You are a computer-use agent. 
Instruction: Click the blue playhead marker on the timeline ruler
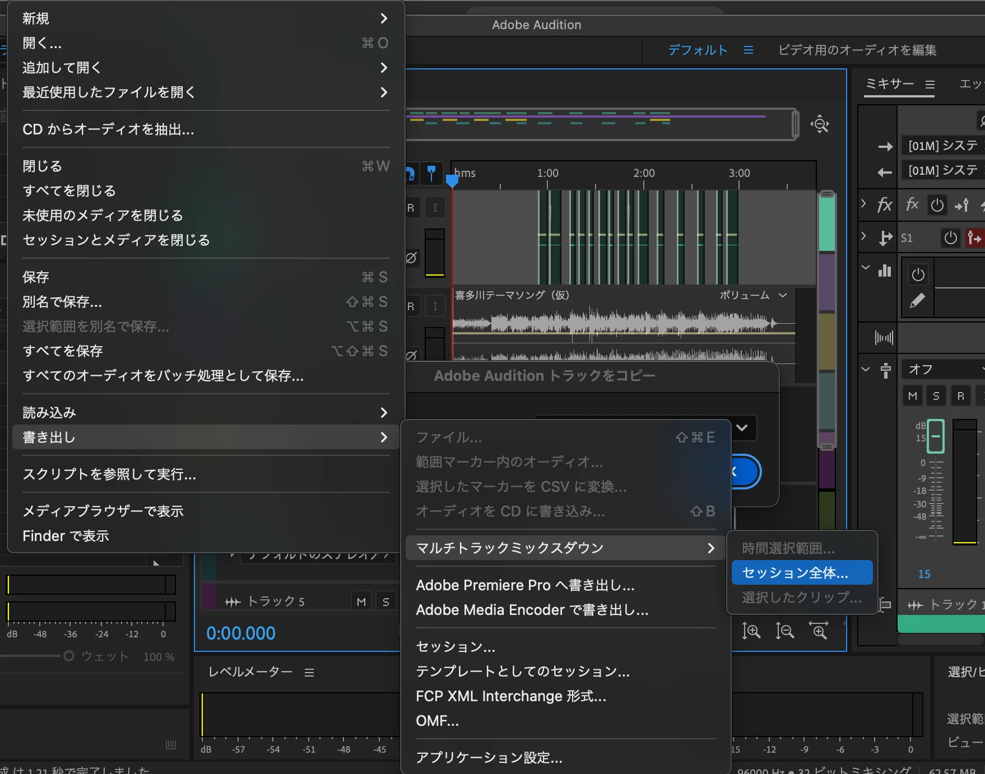[452, 181]
